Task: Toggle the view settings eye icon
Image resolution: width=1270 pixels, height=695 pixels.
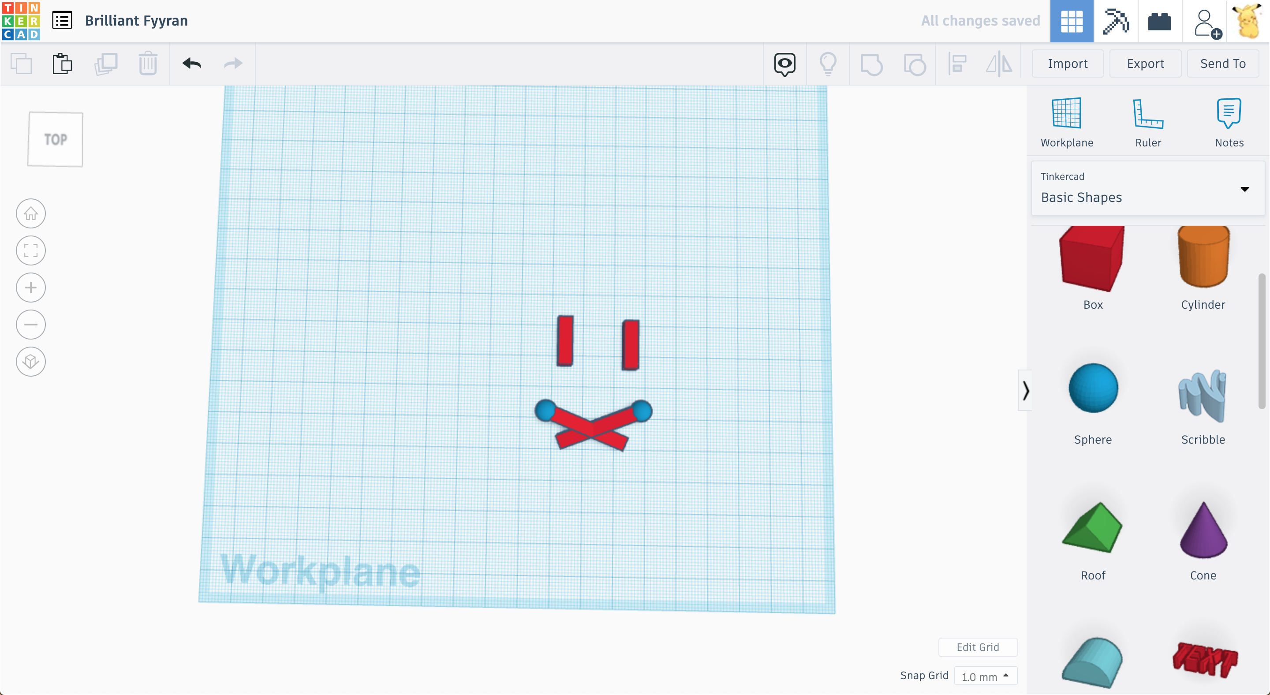Action: click(784, 64)
